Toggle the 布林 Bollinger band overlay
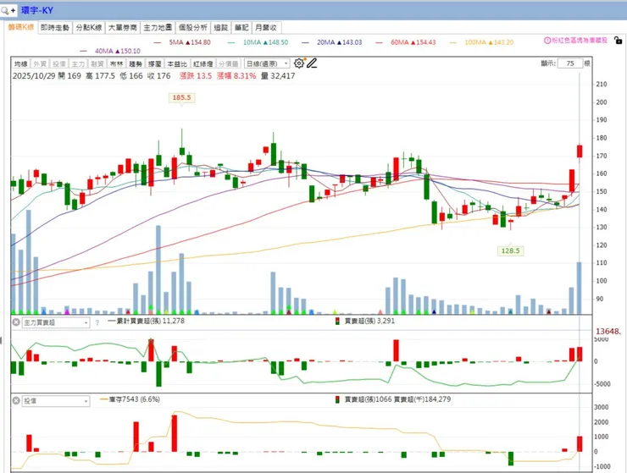The height and width of the screenshot is (473, 627). (116, 64)
